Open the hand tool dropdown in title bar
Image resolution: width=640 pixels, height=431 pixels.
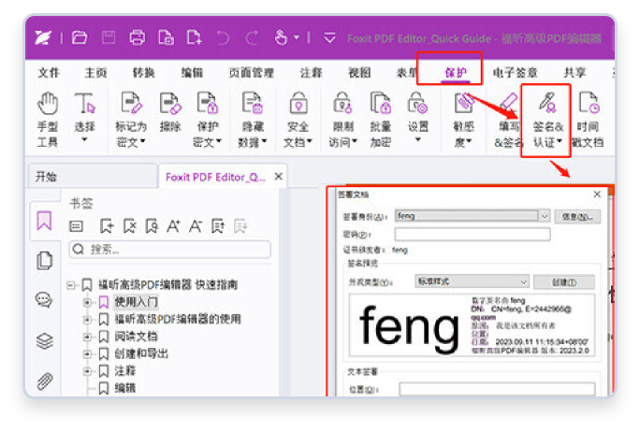297,37
